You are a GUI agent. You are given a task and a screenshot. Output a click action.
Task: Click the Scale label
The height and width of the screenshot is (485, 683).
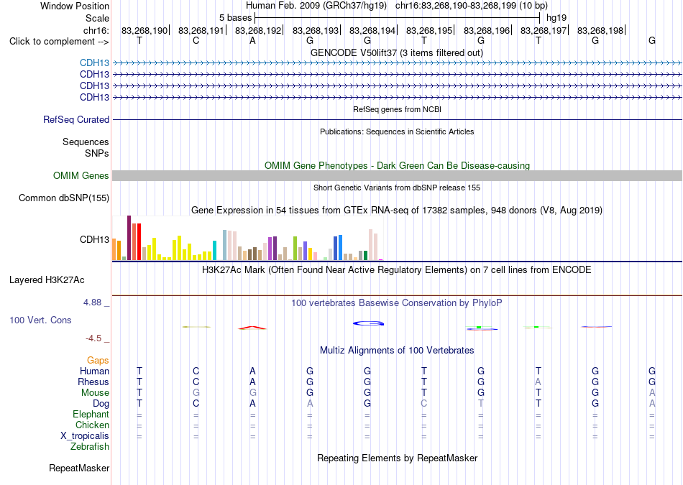97,19
